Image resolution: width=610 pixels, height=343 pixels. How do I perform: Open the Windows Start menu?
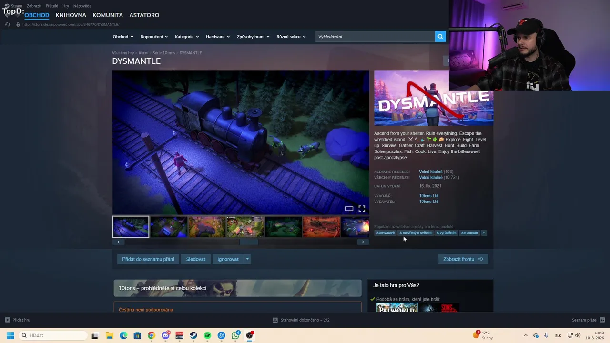coord(10,335)
